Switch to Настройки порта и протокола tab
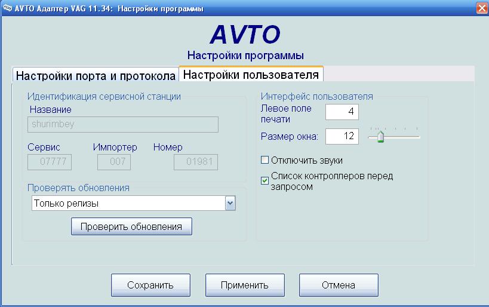The width and height of the screenshot is (489, 307). [x=96, y=76]
